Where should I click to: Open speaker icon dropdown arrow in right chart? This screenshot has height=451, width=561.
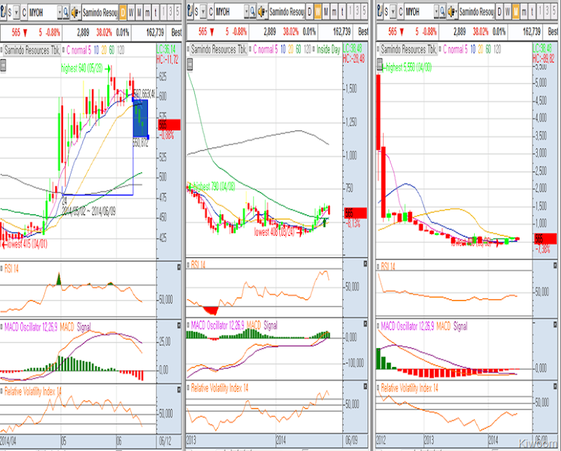pyautogui.click(x=457, y=12)
